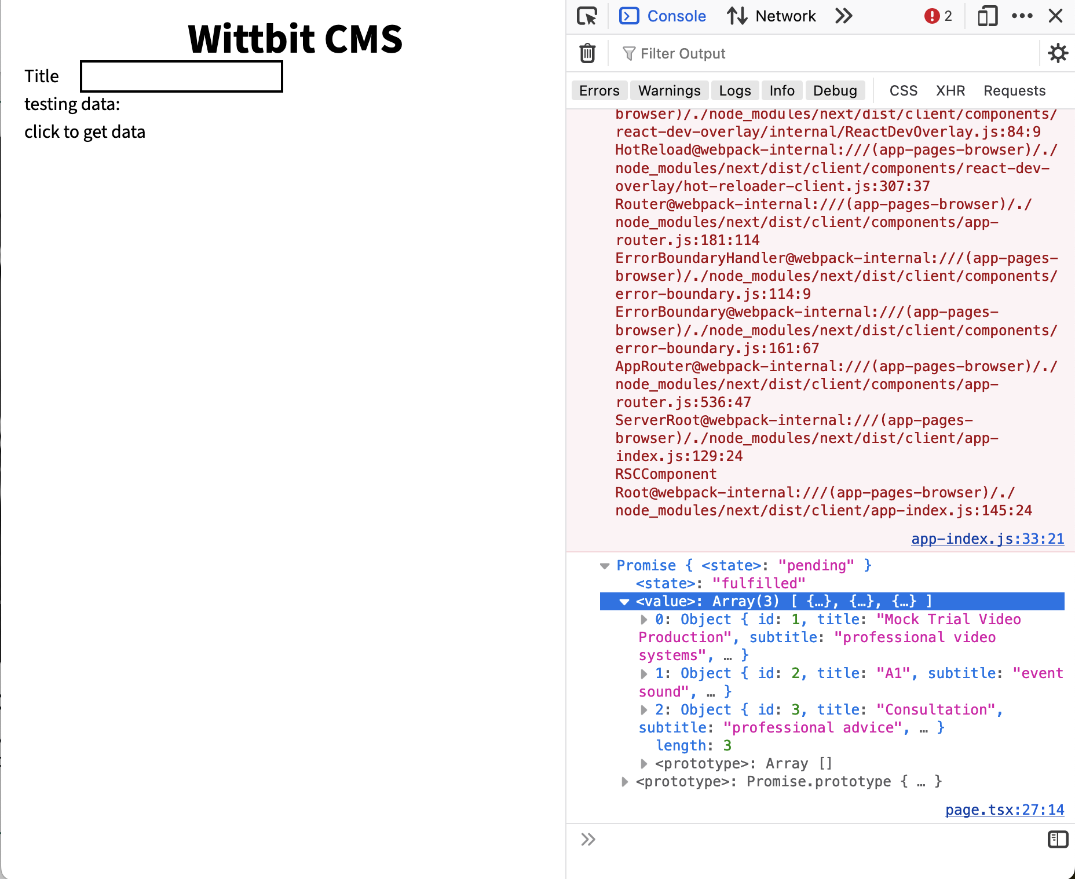Click the app-index.js:145:24 stack trace line
1075x879 pixels.
pyautogui.click(x=824, y=511)
